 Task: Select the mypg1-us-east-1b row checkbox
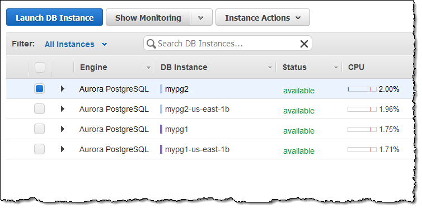[x=40, y=149]
